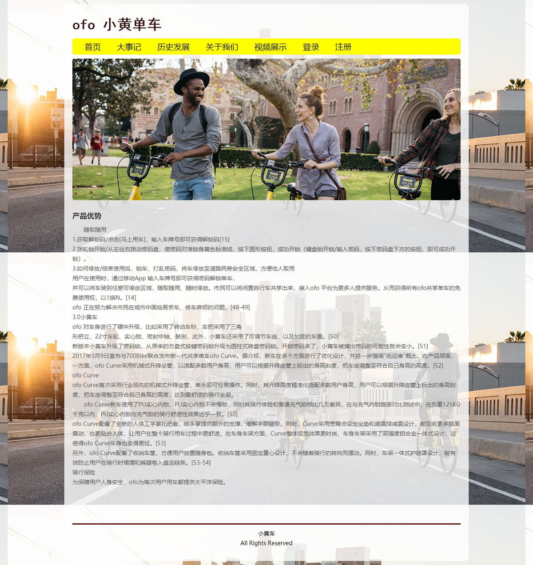
Task: Click the line starting "用户在使用时"
Action: tap(154, 279)
